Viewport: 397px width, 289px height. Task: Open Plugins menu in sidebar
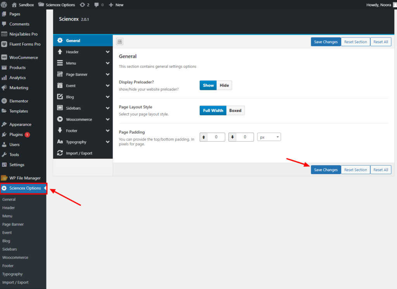point(16,135)
